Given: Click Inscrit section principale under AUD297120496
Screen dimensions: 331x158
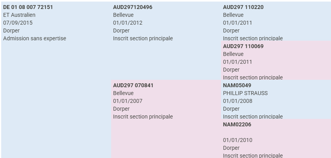Looking at the screenshot, I should click(x=143, y=38).
